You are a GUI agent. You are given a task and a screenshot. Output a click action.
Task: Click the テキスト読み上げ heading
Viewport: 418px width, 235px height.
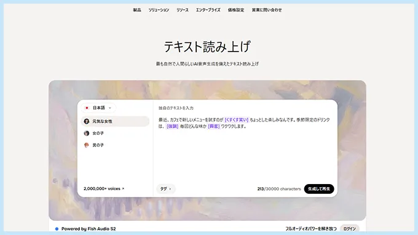pos(207,46)
